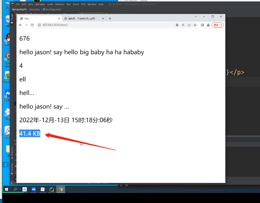The width and height of the screenshot is (260, 203).
Task: Open Notepad++ desktop shortcut
Action: tap(7, 77)
